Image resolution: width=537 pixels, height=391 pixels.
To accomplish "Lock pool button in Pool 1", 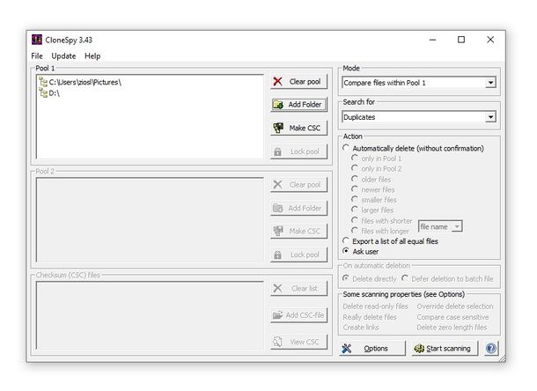I will [298, 151].
